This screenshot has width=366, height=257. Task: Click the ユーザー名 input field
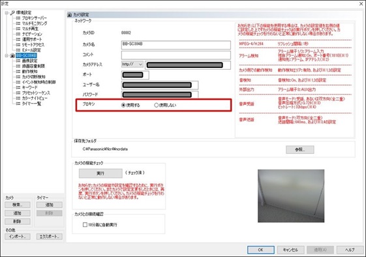tap(160, 85)
